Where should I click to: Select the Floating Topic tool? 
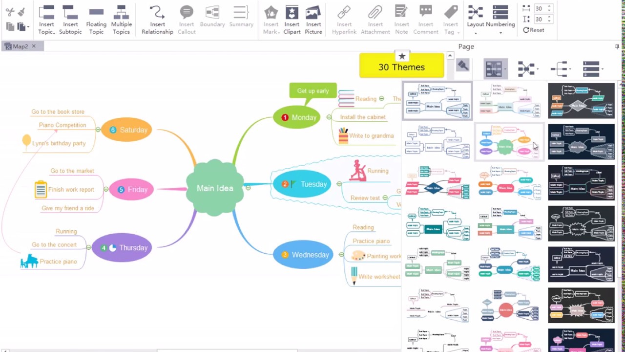pyautogui.click(x=96, y=12)
